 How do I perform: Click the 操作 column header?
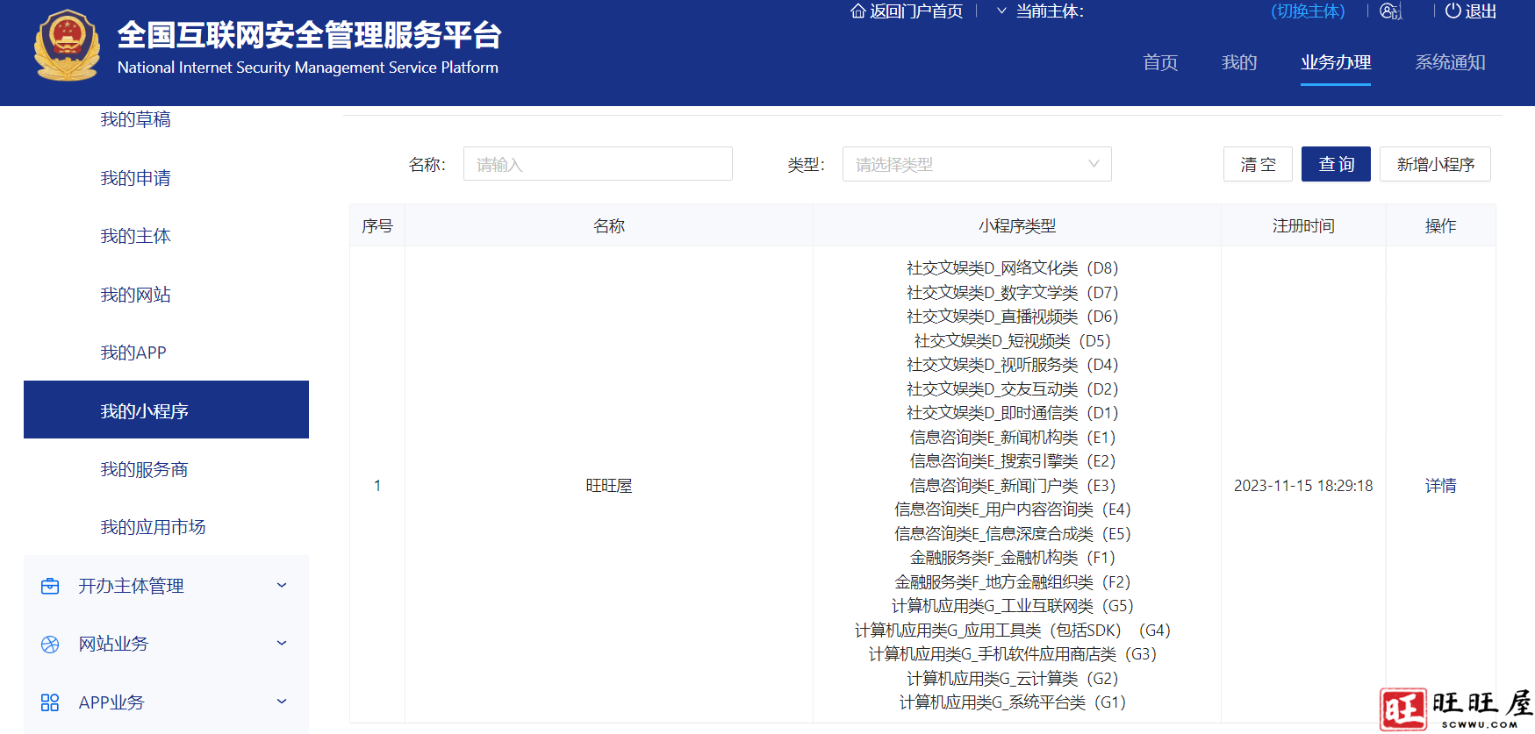(1440, 225)
